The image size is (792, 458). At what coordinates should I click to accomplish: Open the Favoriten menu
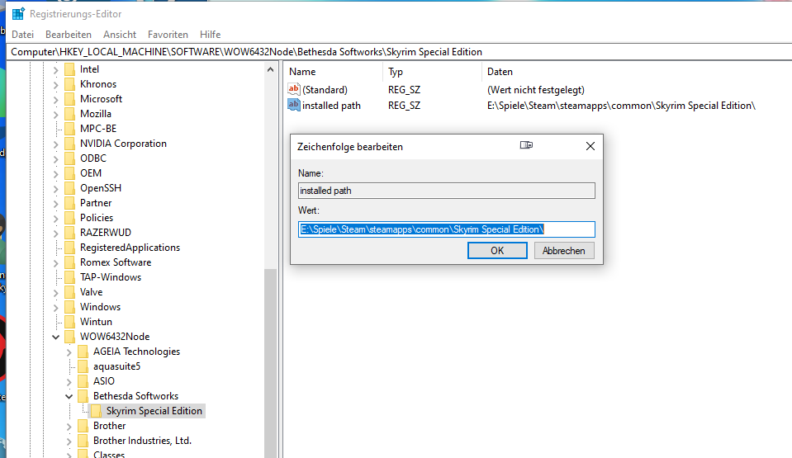click(168, 35)
